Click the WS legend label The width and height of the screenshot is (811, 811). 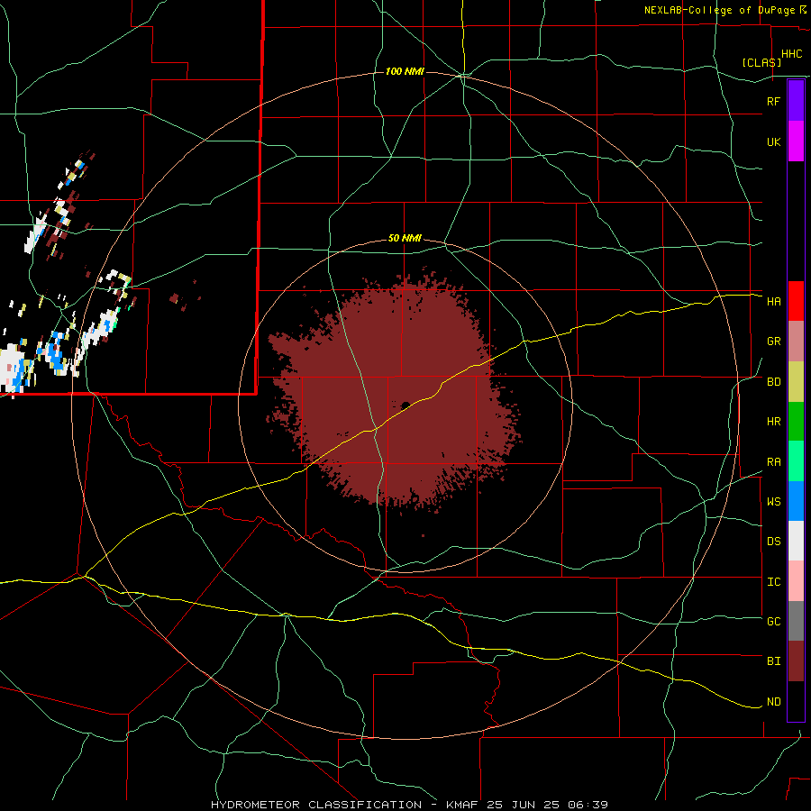tap(773, 502)
